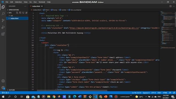Open editor more actions ellipsis
This screenshot has height=99, width=176.
(174, 6)
